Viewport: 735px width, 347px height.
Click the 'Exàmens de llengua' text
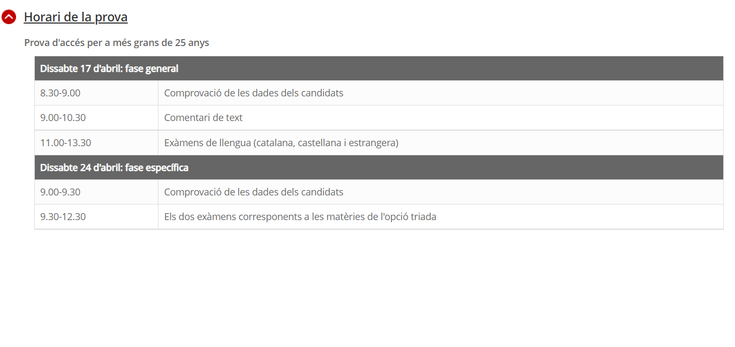point(208,143)
